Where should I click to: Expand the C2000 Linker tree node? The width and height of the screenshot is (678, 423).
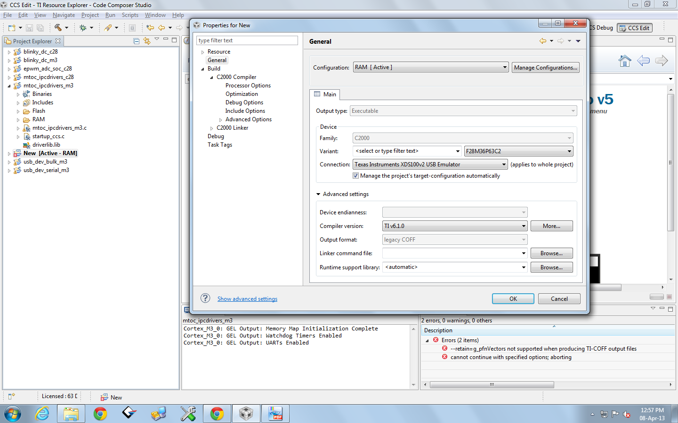(211, 128)
